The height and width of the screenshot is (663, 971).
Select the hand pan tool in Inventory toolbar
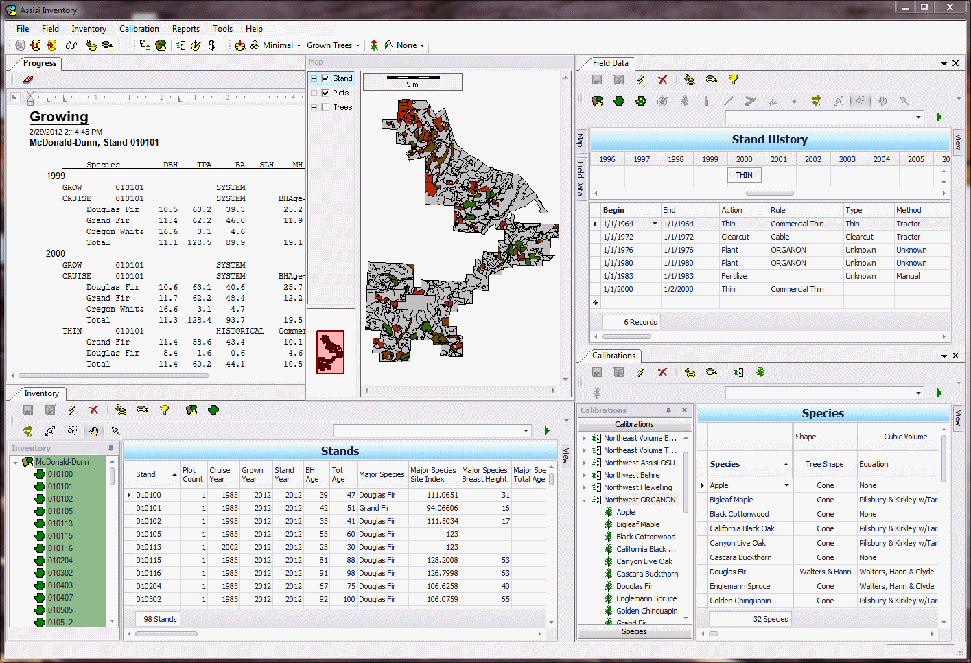(94, 431)
